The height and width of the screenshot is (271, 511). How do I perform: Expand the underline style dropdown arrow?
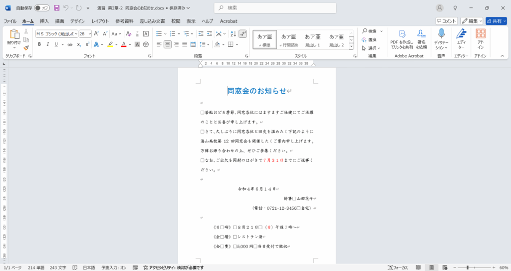point(62,44)
